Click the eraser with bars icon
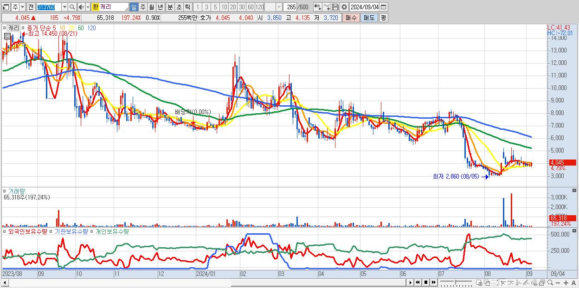This screenshot has width=579, height=288. [x=534, y=283]
